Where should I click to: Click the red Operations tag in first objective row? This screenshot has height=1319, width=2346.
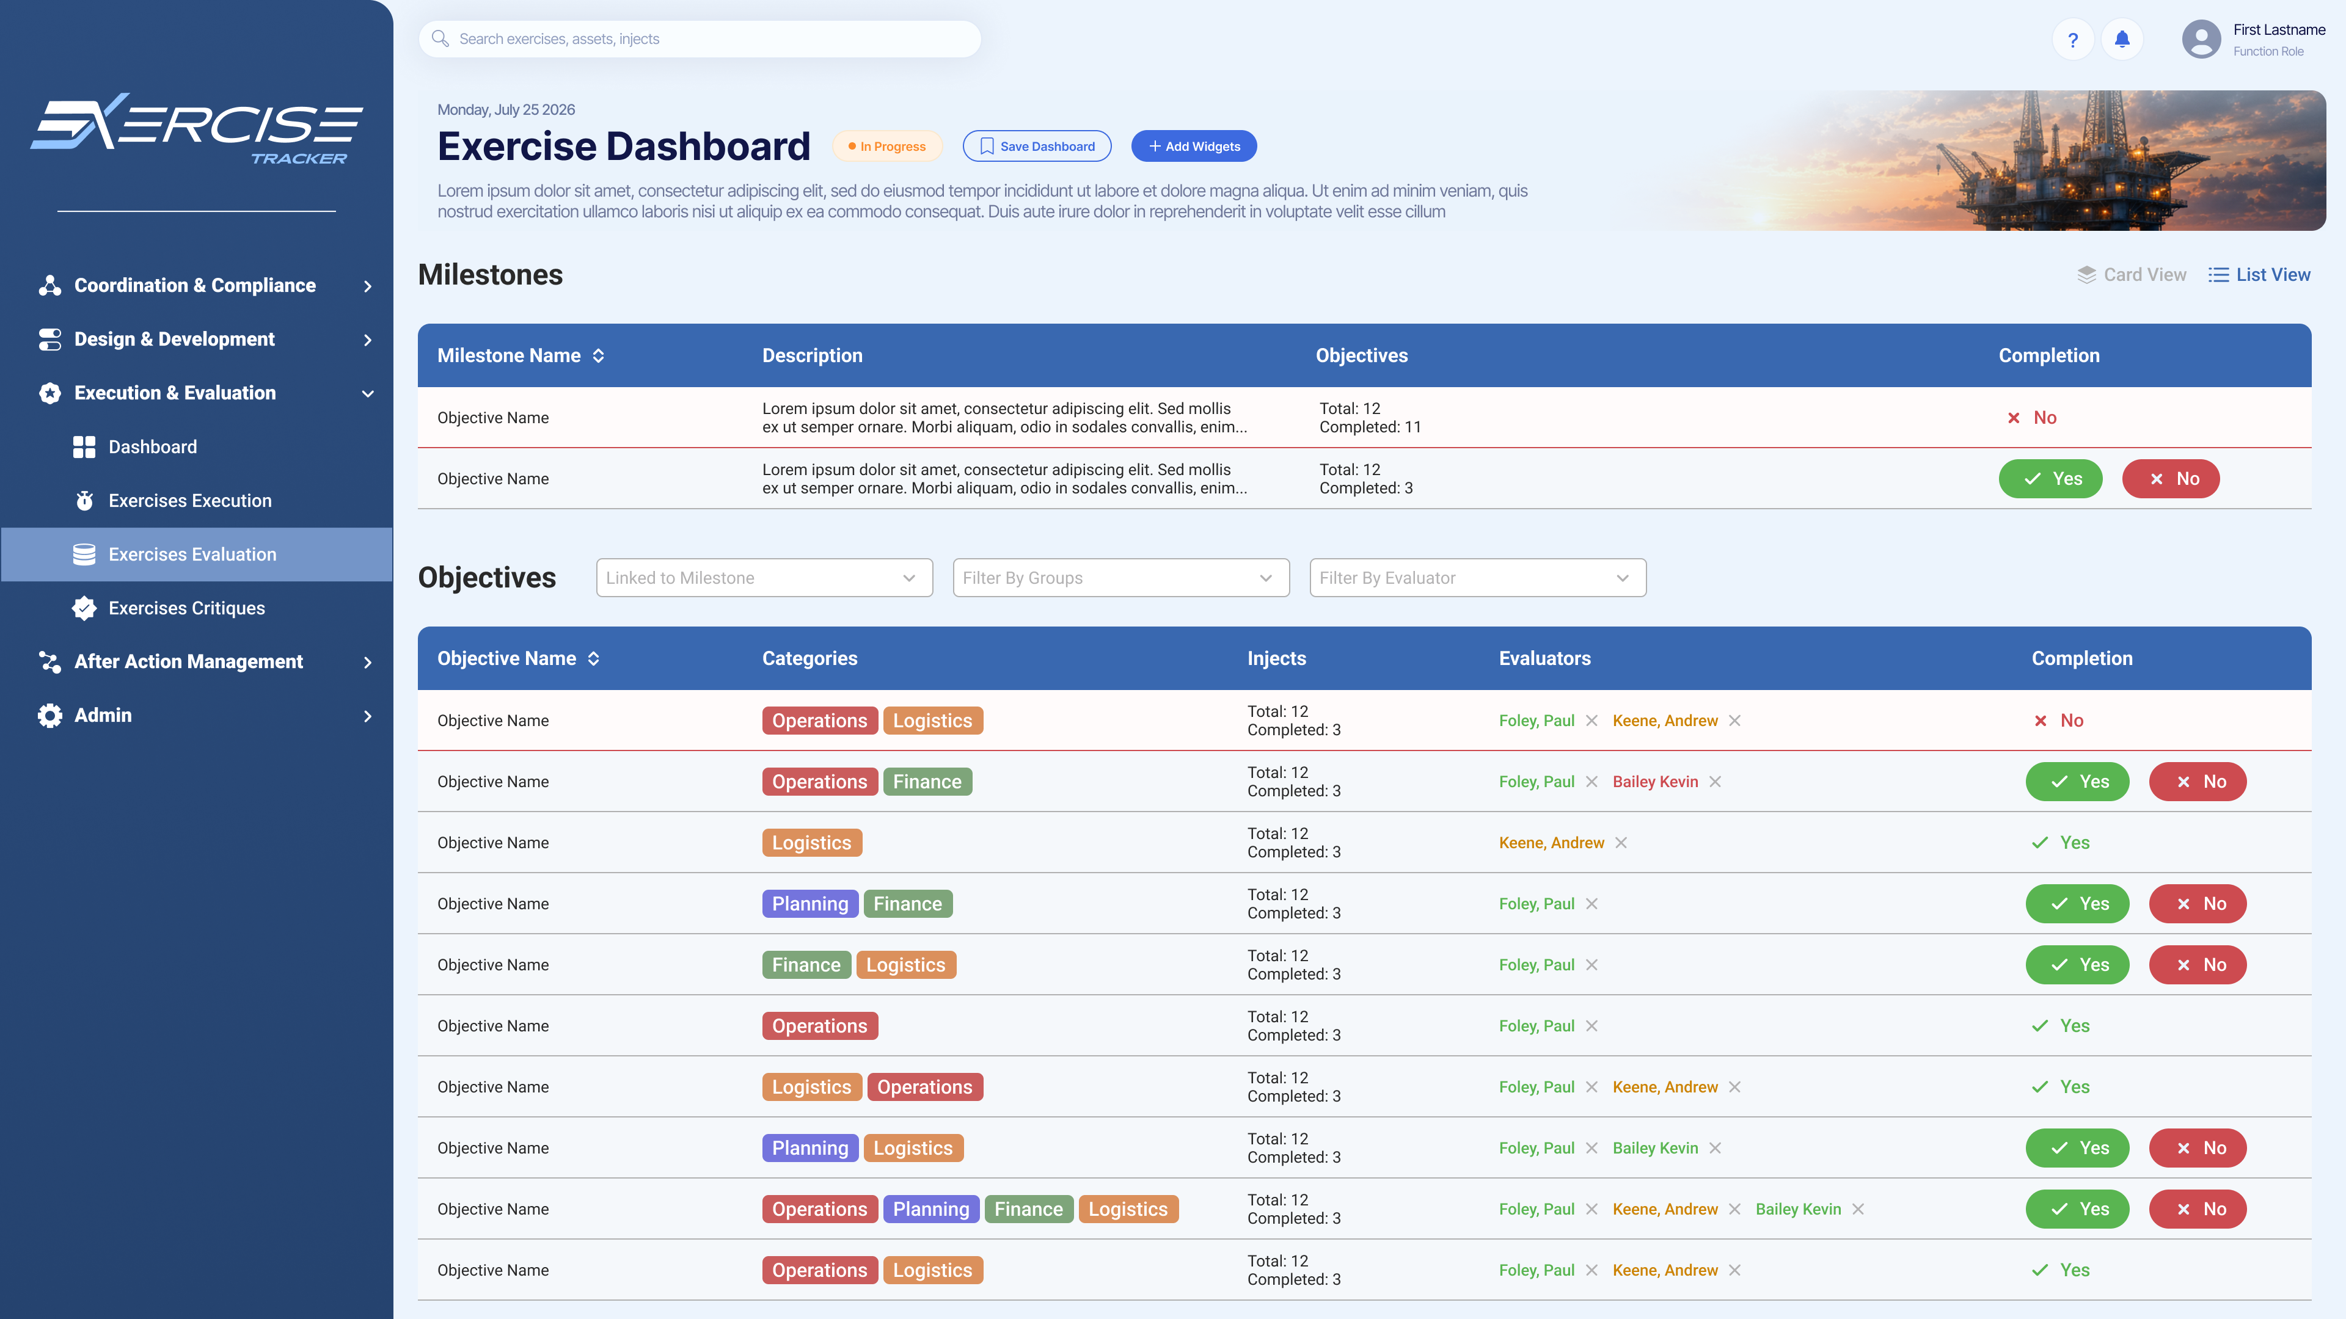820,721
